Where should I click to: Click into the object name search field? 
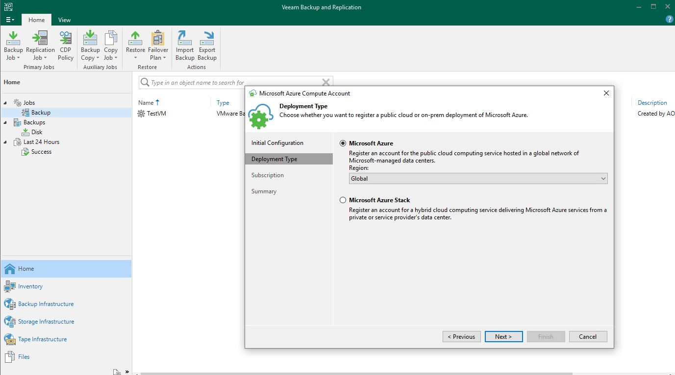pyautogui.click(x=235, y=83)
